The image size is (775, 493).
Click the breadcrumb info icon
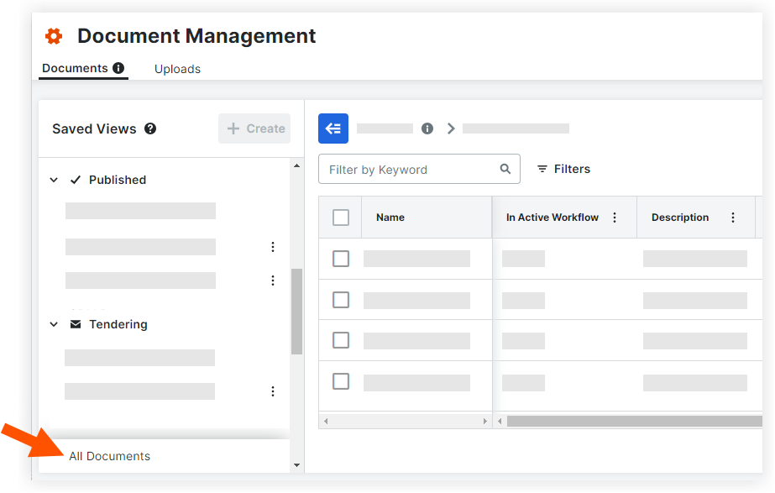click(x=427, y=128)
